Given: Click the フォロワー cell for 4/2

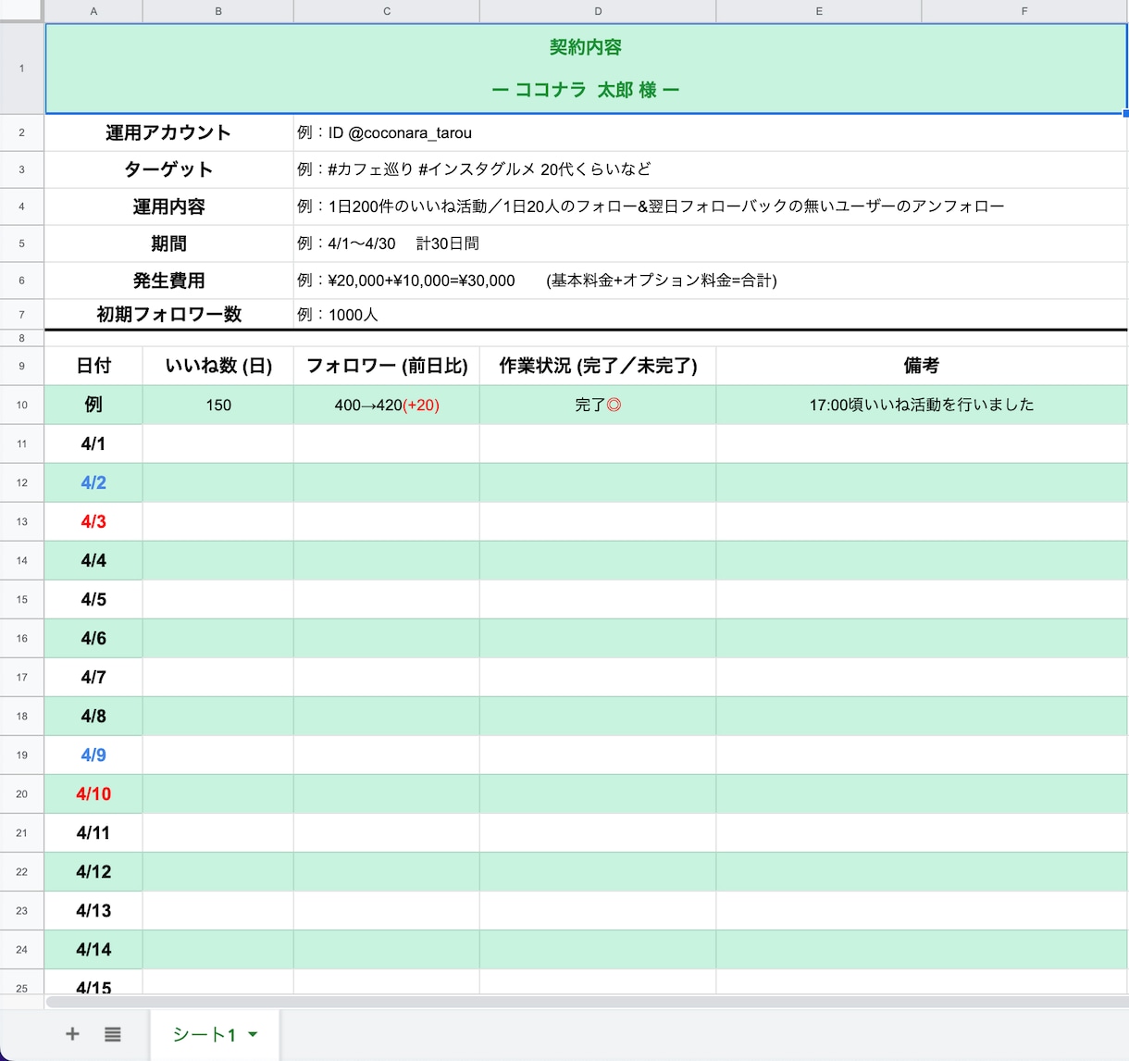Looking at the screenshot, I should point(387,482).
